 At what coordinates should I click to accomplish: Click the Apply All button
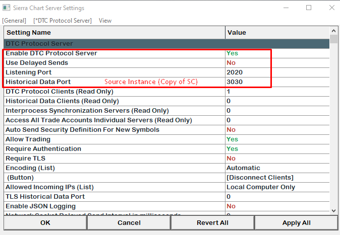click(297, 222)
